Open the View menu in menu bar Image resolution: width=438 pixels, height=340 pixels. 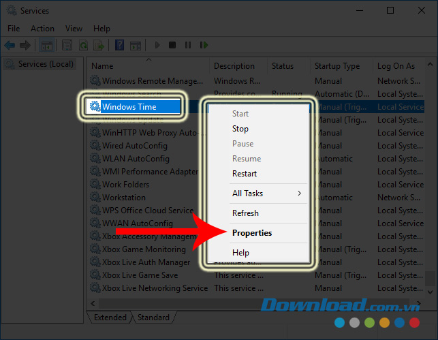(x=73, y=29)
